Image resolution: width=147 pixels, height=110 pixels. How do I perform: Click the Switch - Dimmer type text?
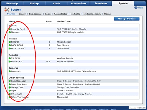65,91
